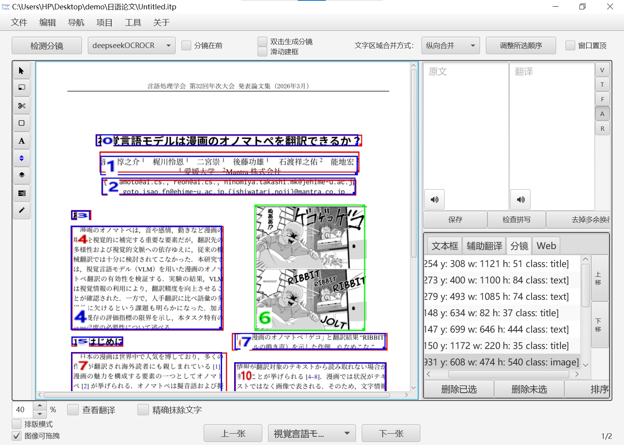Move selected item down with 下移

(x=600, y=325)
